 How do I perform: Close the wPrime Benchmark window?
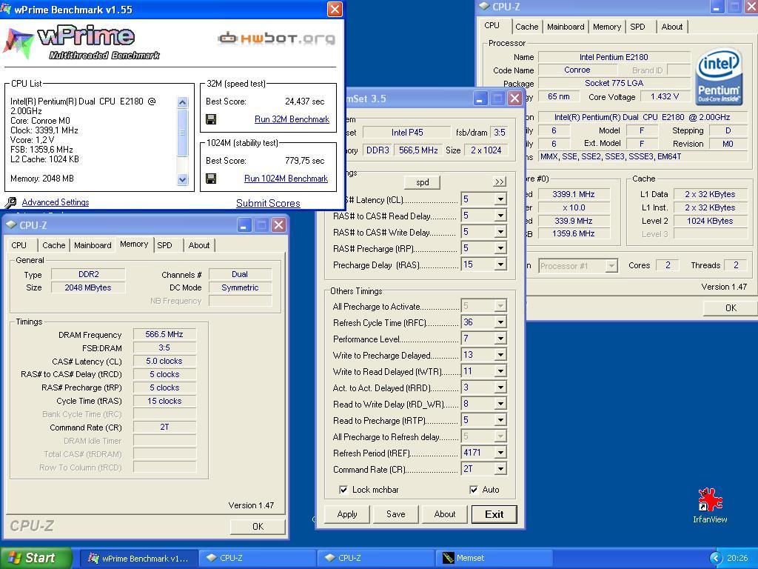[x=335, y=9]
